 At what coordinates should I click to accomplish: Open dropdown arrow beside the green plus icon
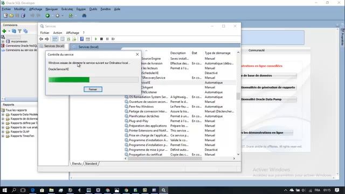point(9,31)
